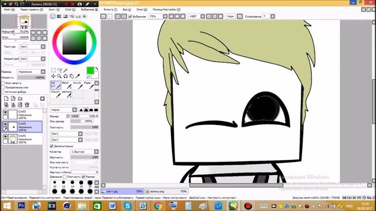Select the 20 brush size preset
The width and height of the screenshot is (376, 211).
click(90, 183)
